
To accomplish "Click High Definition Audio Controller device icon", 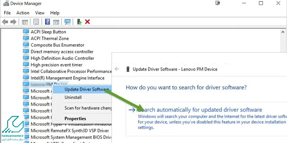I will coord(26,58).
